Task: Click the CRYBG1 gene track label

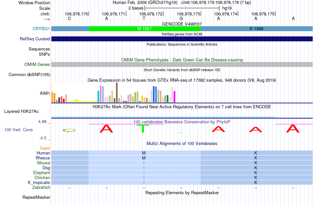Action: pyautogui.click(x=41, y=29)
